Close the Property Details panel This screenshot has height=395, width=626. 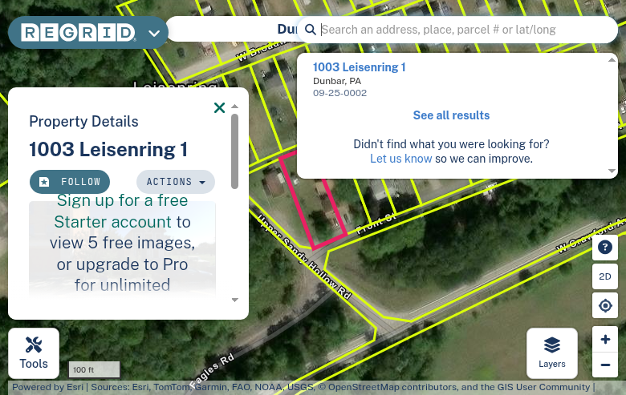tap(219, 108)
